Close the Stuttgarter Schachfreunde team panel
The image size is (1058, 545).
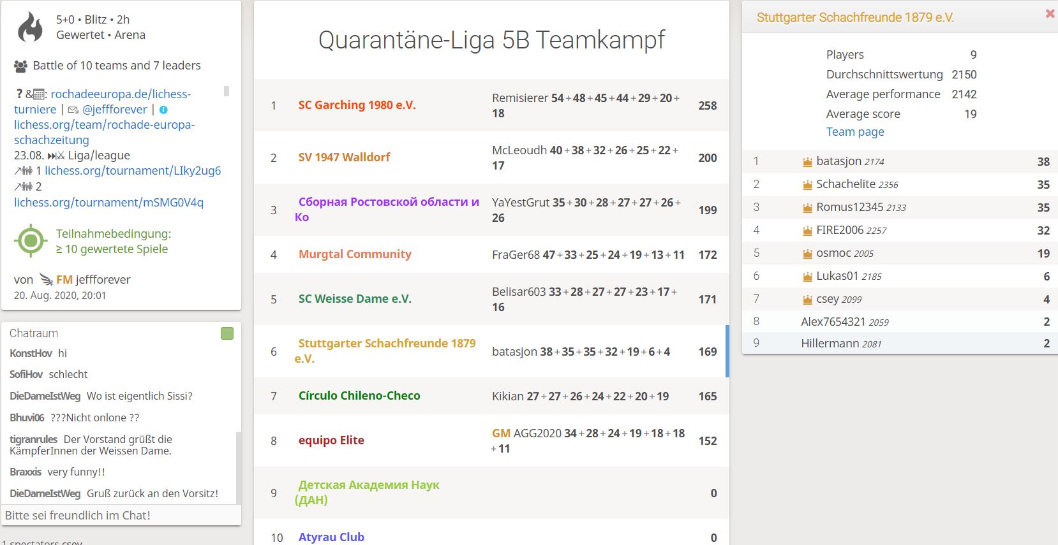point(1050,13)
